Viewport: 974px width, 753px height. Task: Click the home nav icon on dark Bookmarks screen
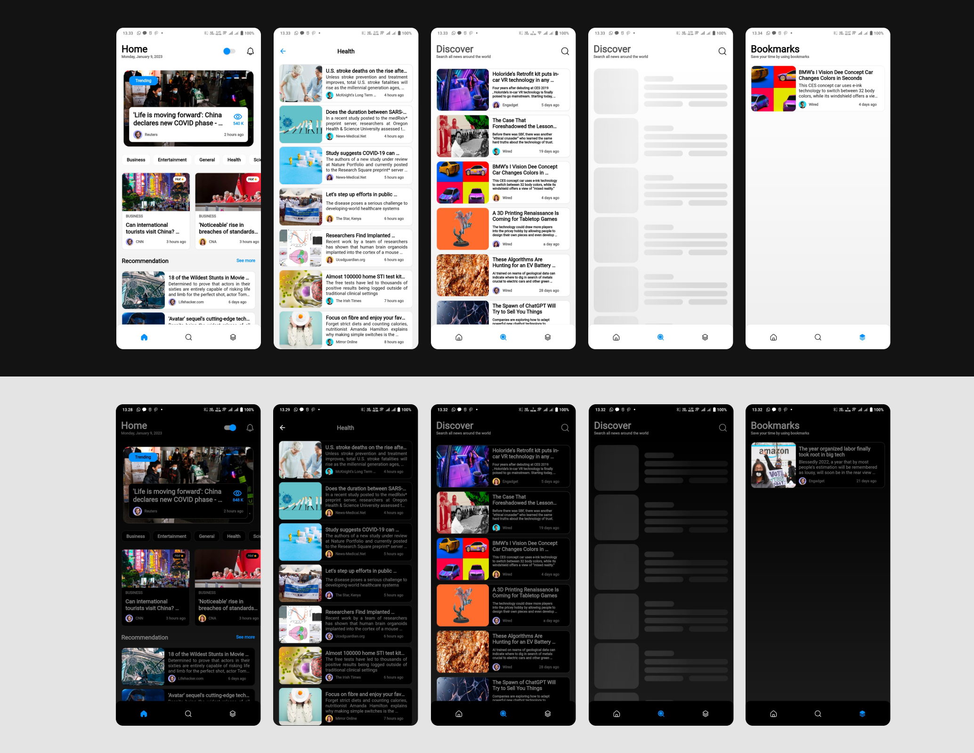click(x=773, y=714)
